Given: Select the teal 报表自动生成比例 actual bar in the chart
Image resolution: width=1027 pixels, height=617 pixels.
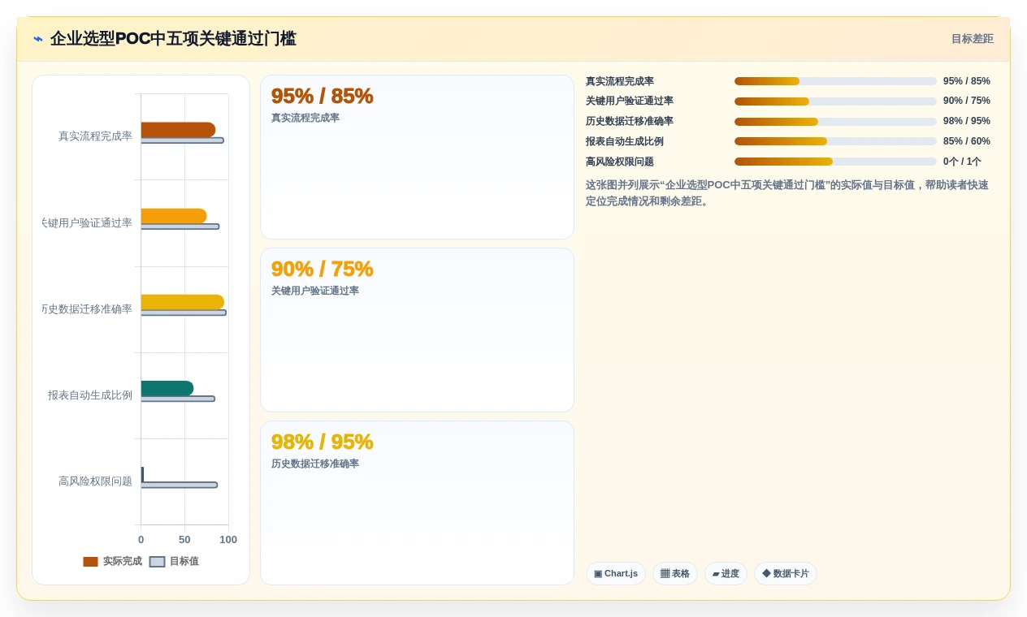Looking at the screenshot, I should [167, 388].
